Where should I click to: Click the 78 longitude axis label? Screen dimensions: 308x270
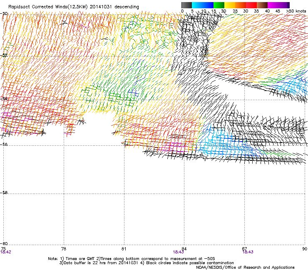pyautogui.click(x=64, y=249)
